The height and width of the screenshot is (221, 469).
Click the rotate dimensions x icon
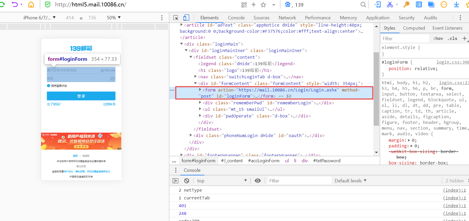81,18
